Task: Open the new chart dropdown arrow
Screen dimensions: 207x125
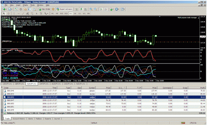Action: tap(6, 9)
